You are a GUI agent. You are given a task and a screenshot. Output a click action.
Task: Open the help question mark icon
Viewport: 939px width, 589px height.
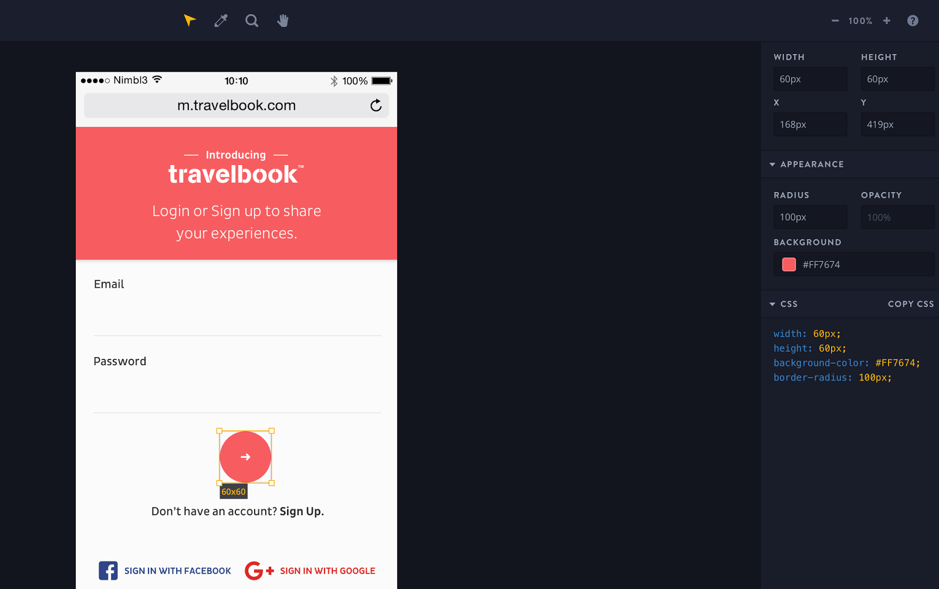pos(913,21)
